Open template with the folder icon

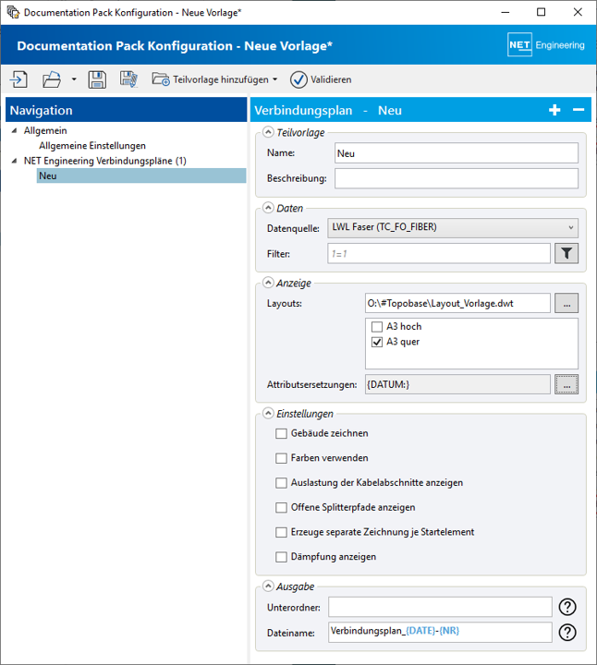(x=52, y=79)
